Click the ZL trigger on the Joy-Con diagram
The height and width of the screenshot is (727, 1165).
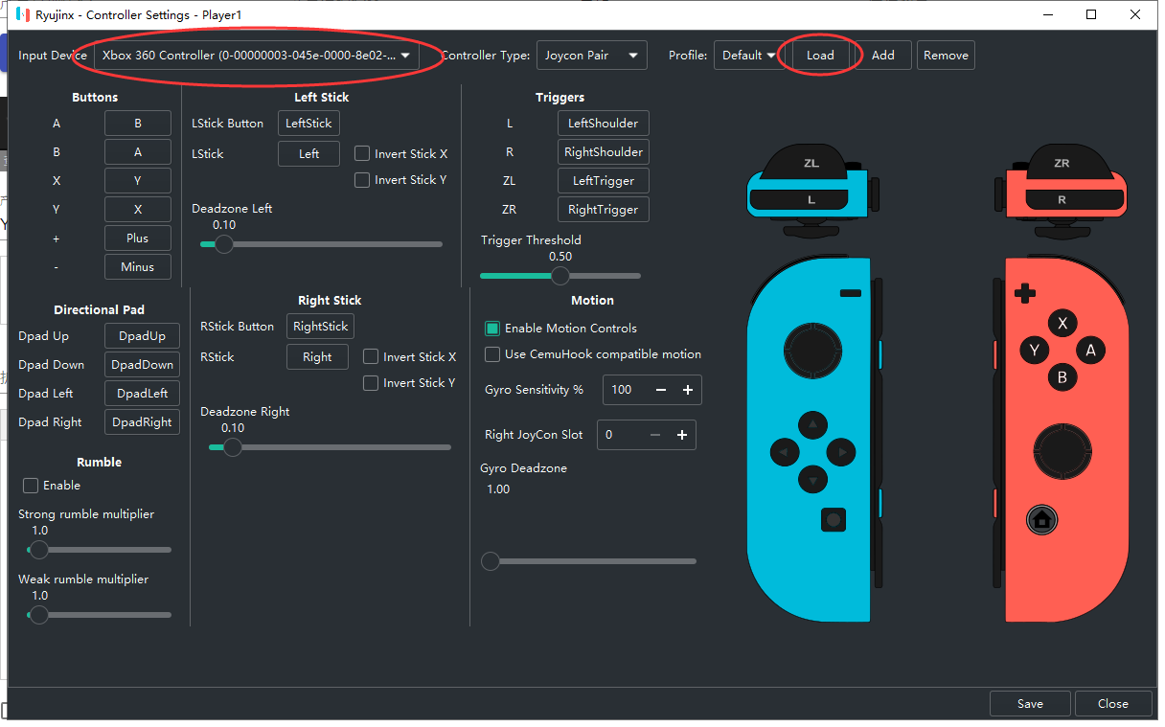[811, 164]
